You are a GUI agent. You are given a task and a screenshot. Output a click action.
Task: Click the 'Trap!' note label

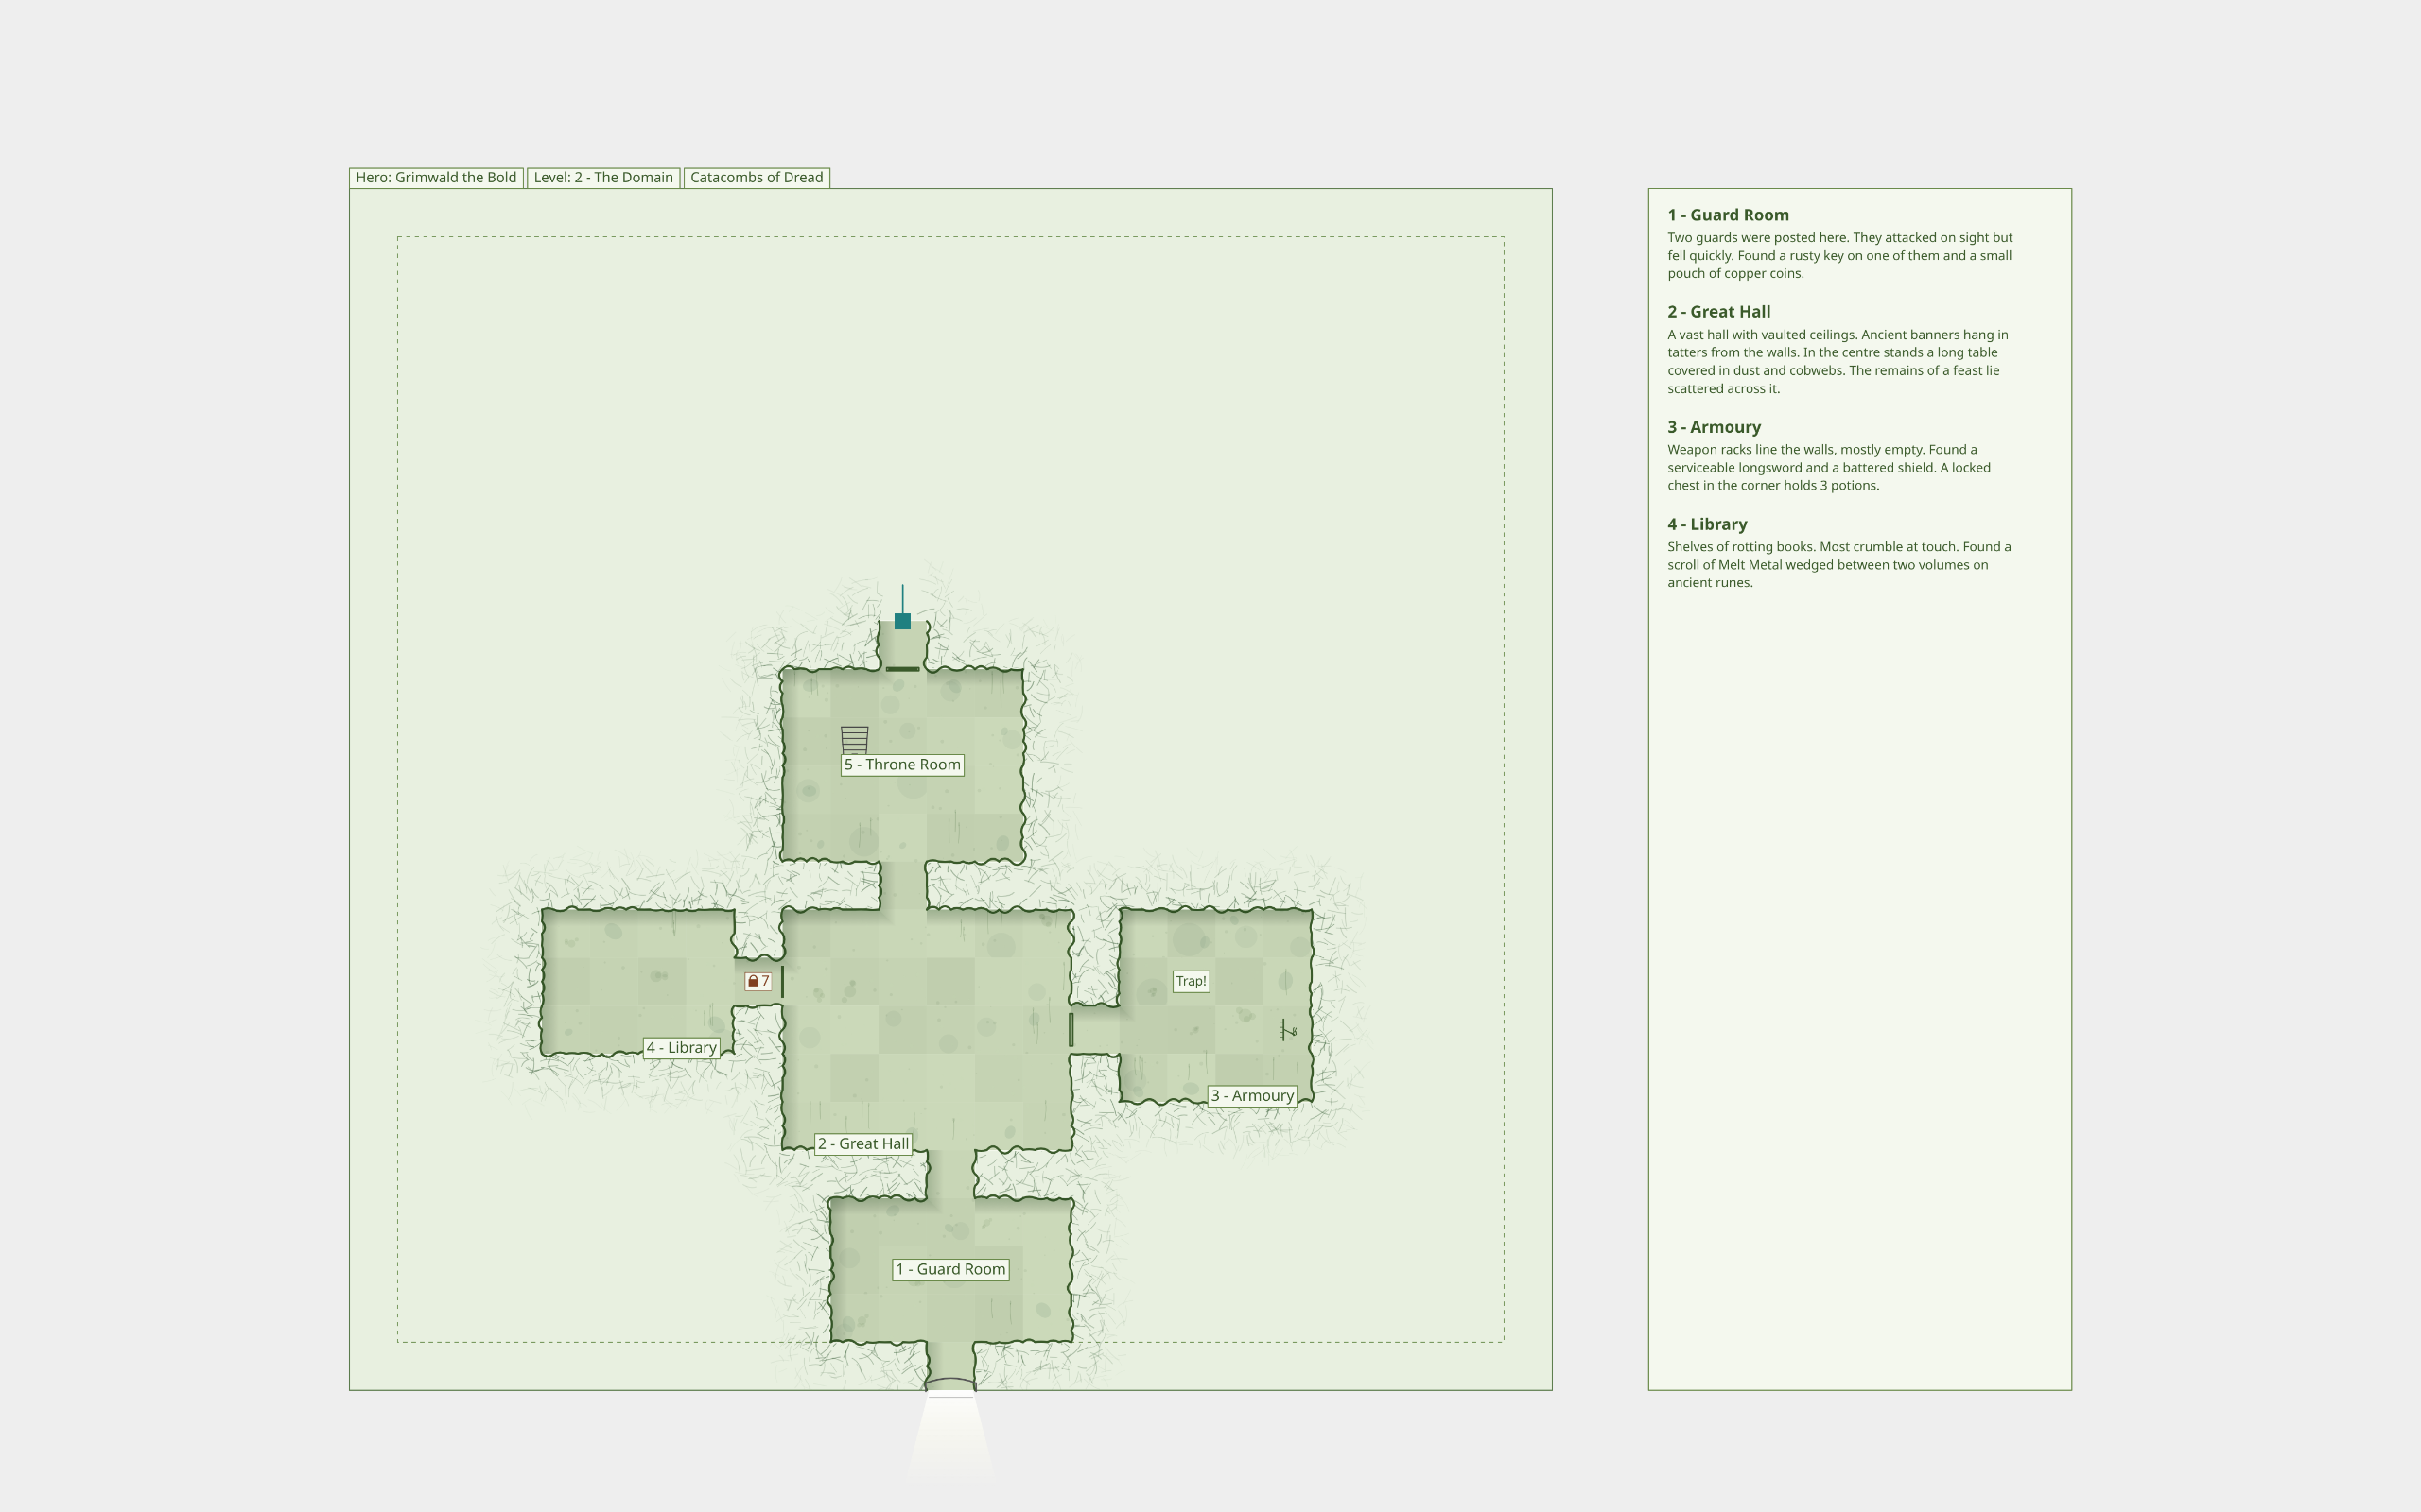point(1191,982)
